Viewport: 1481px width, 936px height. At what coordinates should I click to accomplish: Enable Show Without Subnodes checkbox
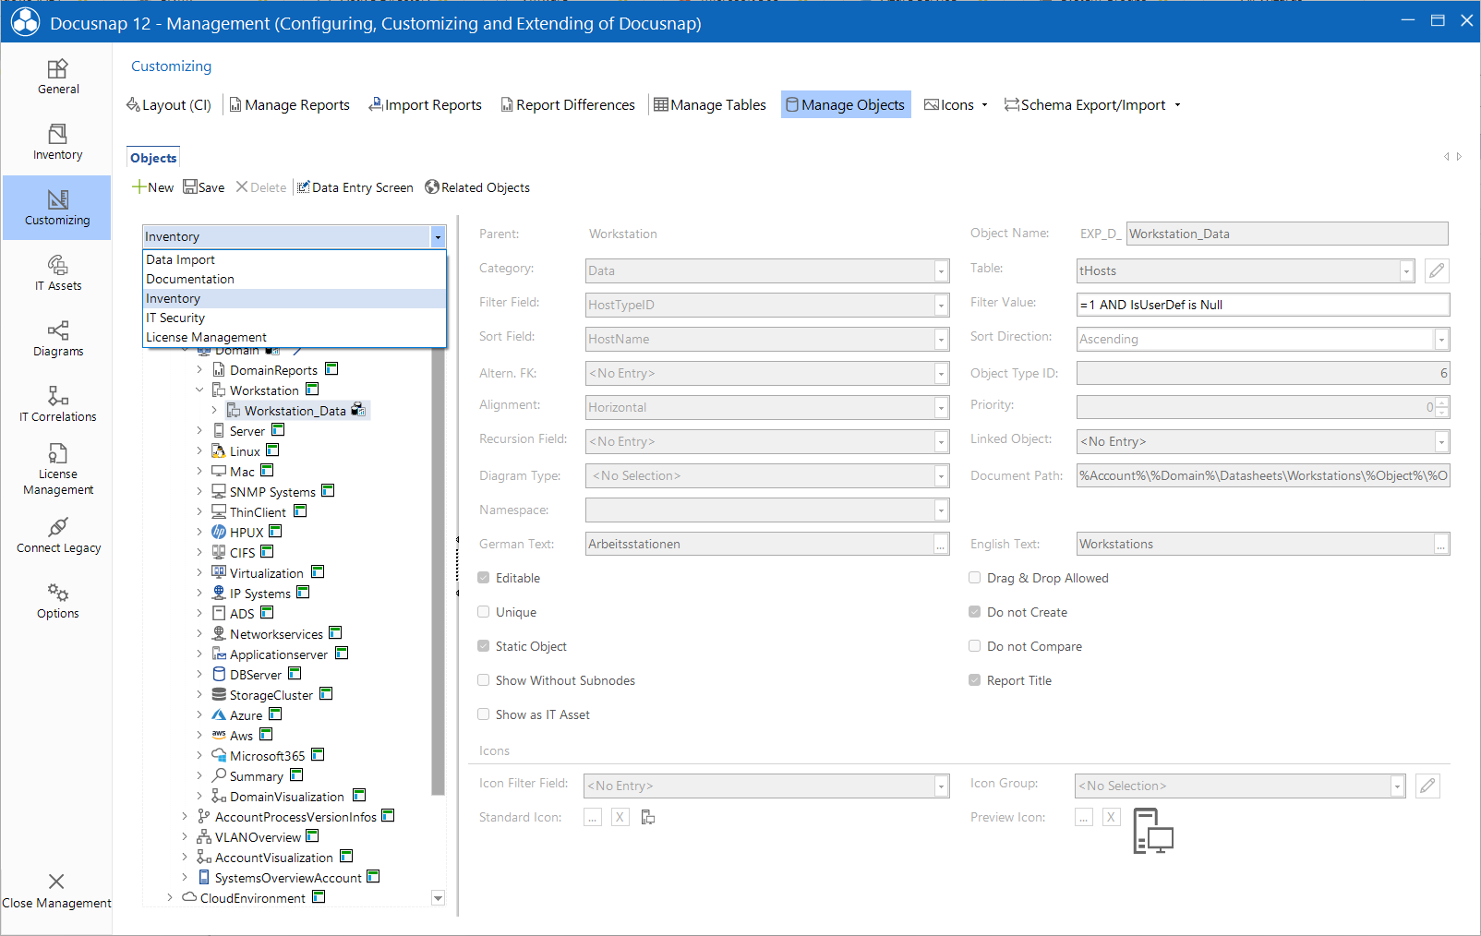point(484,680)
